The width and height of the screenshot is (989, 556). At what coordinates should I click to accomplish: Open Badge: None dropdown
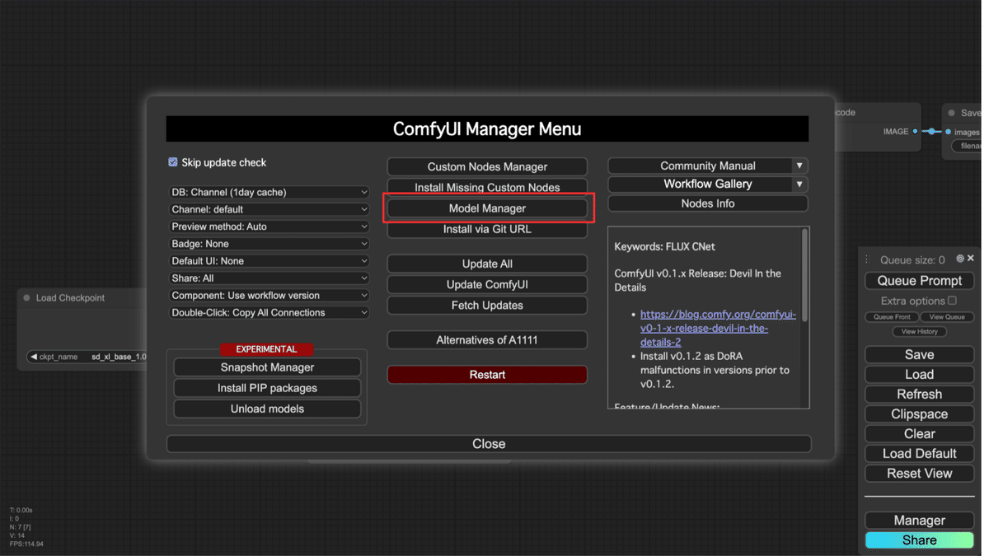(x=269, y=244)
